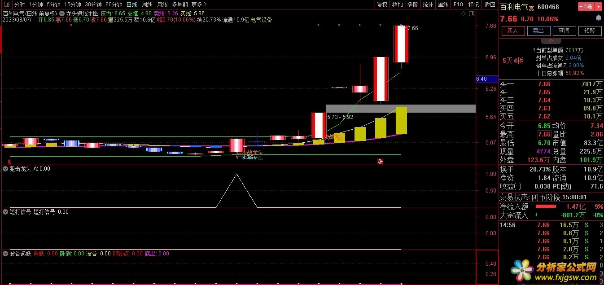Select the 周线 weekly chart tab

[147, 4]
